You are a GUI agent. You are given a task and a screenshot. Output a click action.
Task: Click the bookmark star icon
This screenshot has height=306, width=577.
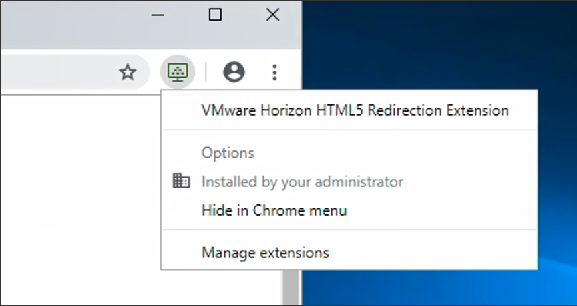[128, 73]
